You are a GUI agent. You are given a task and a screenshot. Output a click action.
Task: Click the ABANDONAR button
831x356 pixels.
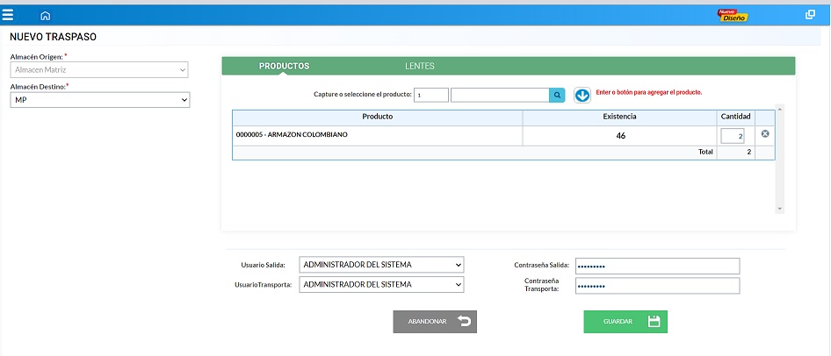435,322
